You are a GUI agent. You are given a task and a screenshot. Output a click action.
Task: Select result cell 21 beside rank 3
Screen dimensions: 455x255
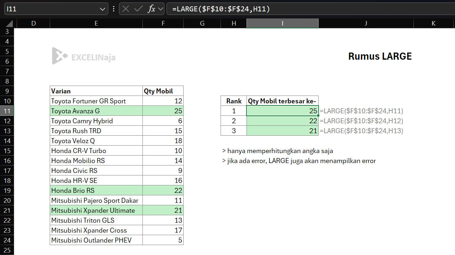pyautogui.click(x=282, y=131)
